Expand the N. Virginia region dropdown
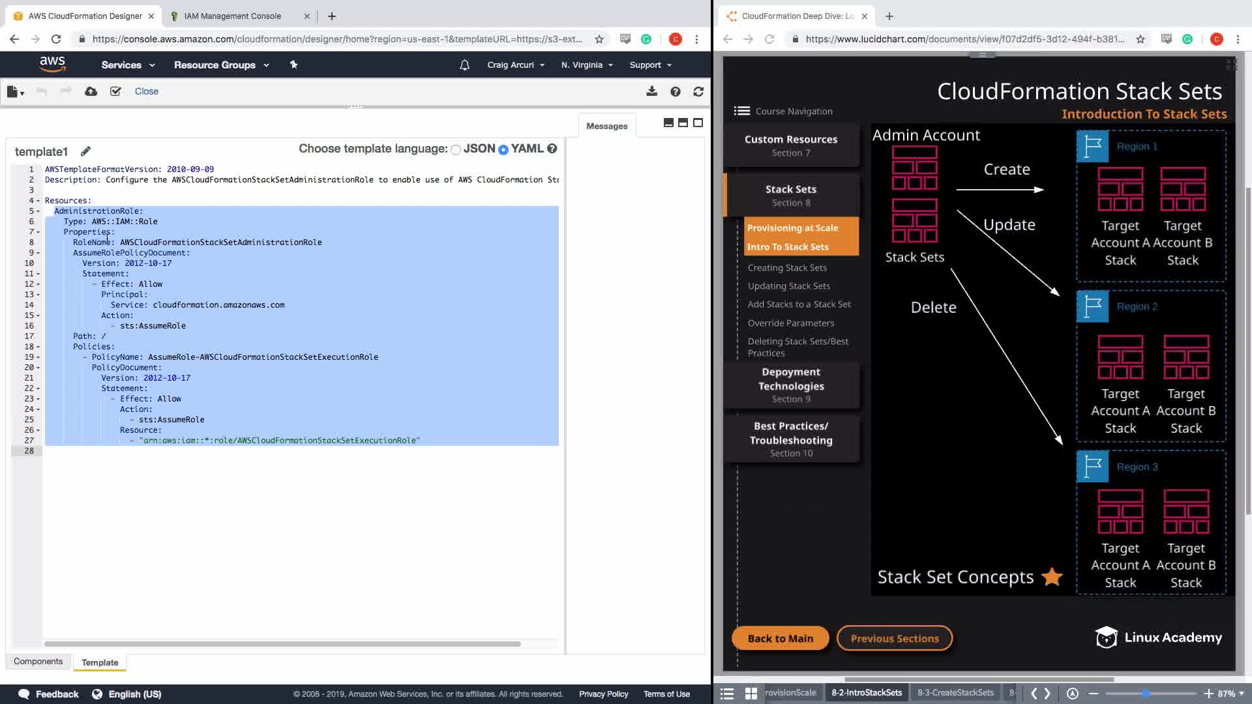1252x704 pixels. pyautogui.click(x=587, y=65)
